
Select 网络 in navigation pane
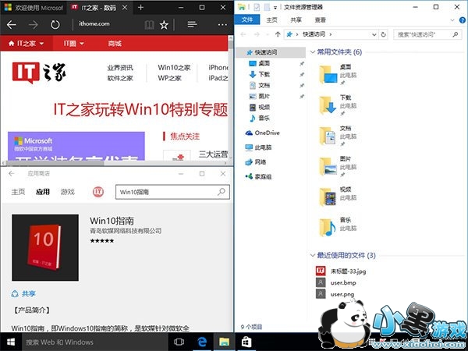tap(256, 162)
